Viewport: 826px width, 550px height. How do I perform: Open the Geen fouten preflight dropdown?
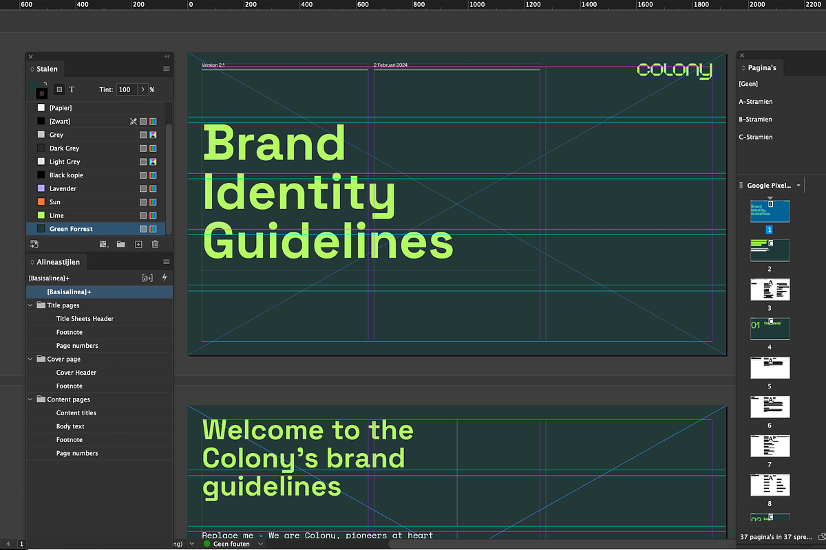[260, 544]
